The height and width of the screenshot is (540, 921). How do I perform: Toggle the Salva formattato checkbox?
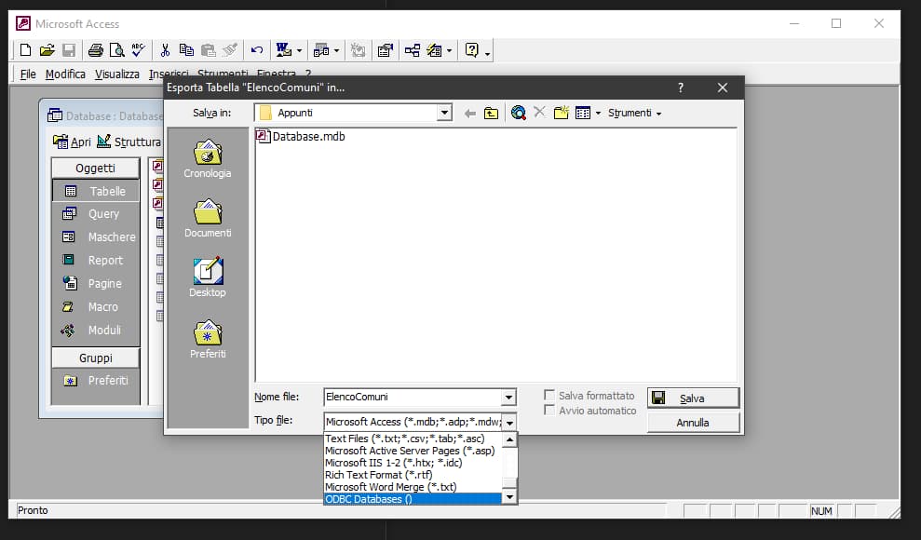[x=549, y=395]
